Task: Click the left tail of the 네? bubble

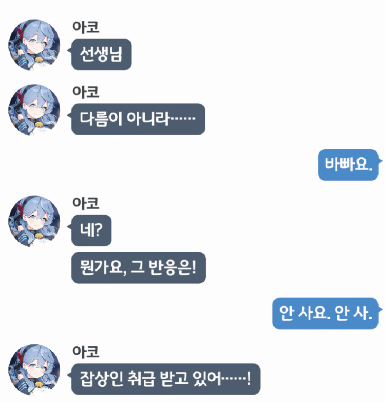Action: click(x=69, y=227)
